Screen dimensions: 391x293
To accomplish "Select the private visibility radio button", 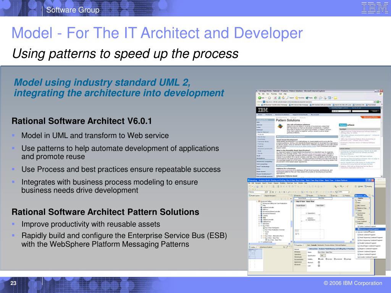I will click(x=326, y=259).
